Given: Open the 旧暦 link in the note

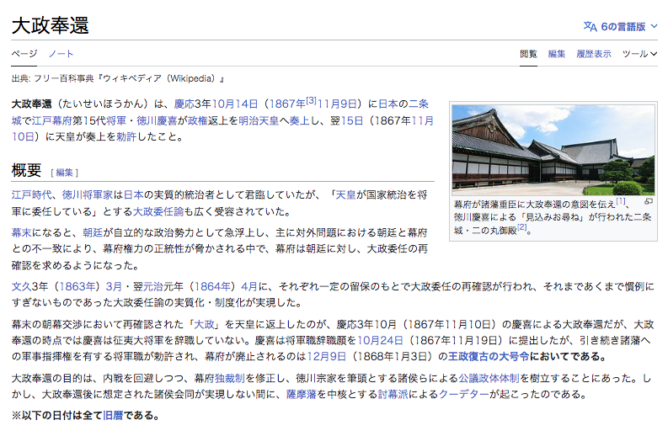Looking at the screenshot, I should [113, 416].
